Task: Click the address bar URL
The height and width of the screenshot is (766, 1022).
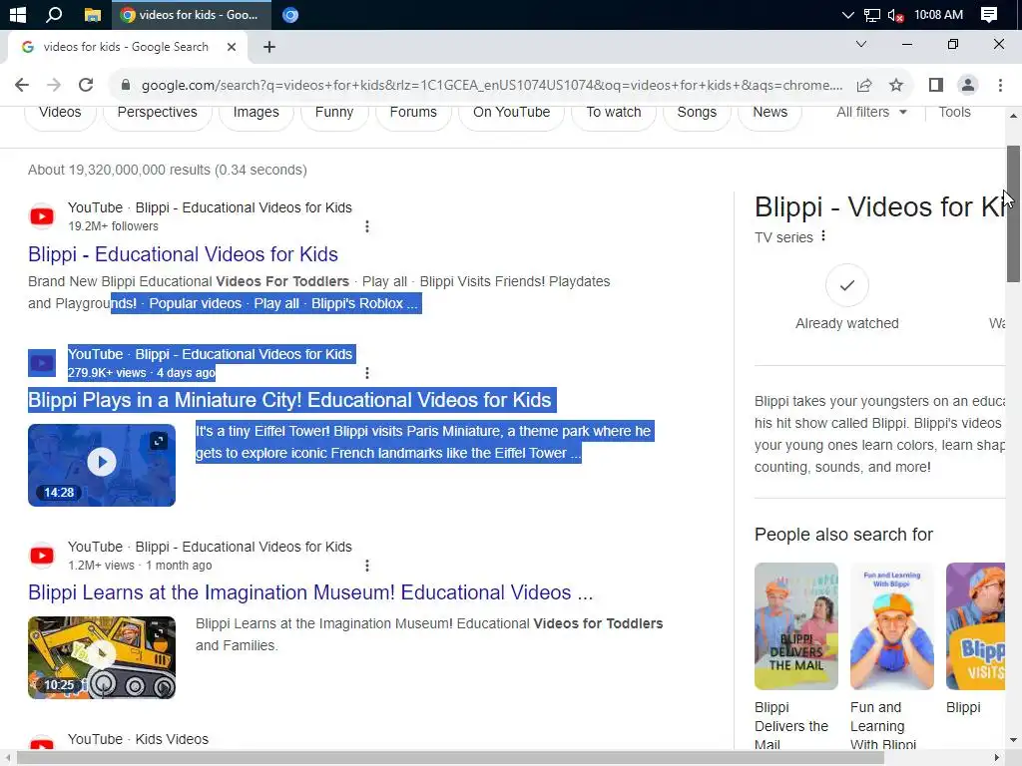Action: [491, 86]
